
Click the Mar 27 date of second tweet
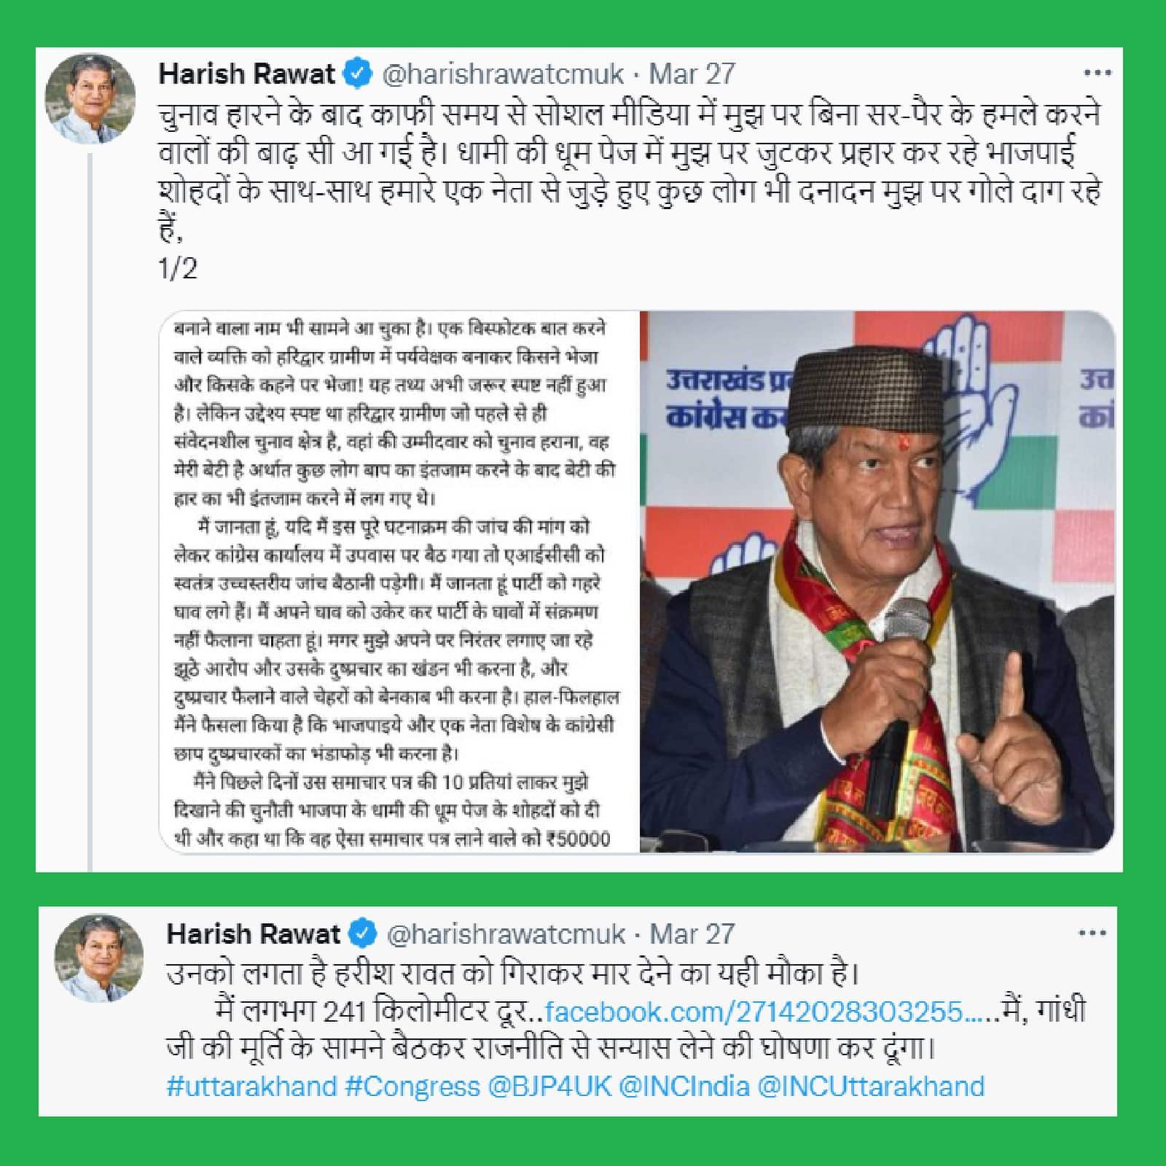[692, 934]
